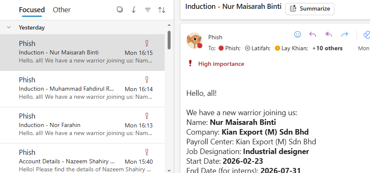React to email with the smiley icon

[x=298, y=35]
